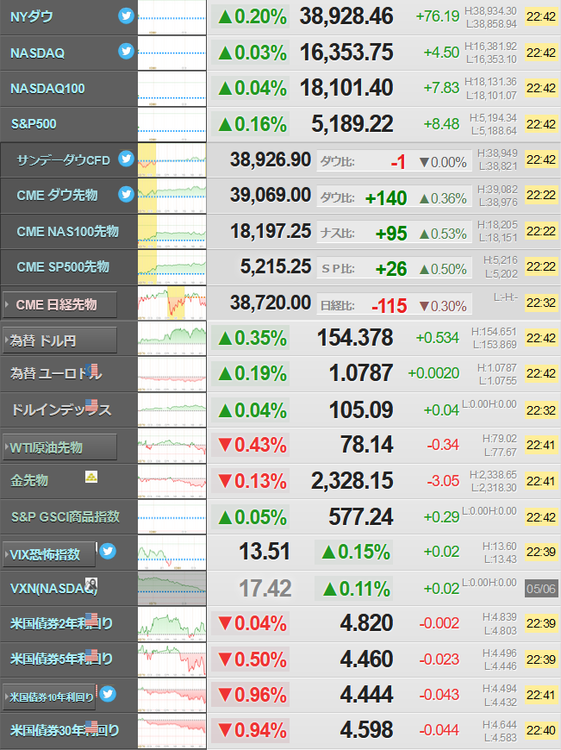Click the US flag icon on ドルインデックス
The width and height of the screenshot is (561, 750).
(91, 406)
